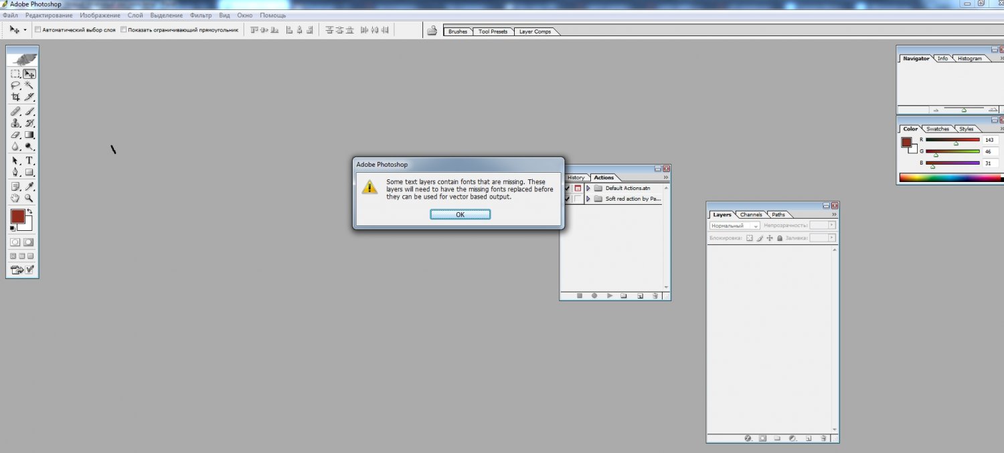Open the Actions panel flyout menu
The width and height of the screenshot is (1004, 453).
point(665,177)
